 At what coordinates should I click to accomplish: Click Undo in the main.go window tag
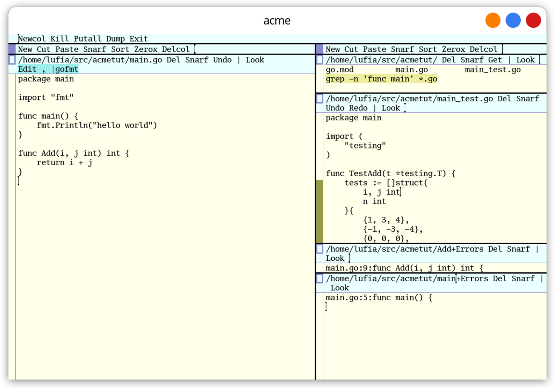222,60
